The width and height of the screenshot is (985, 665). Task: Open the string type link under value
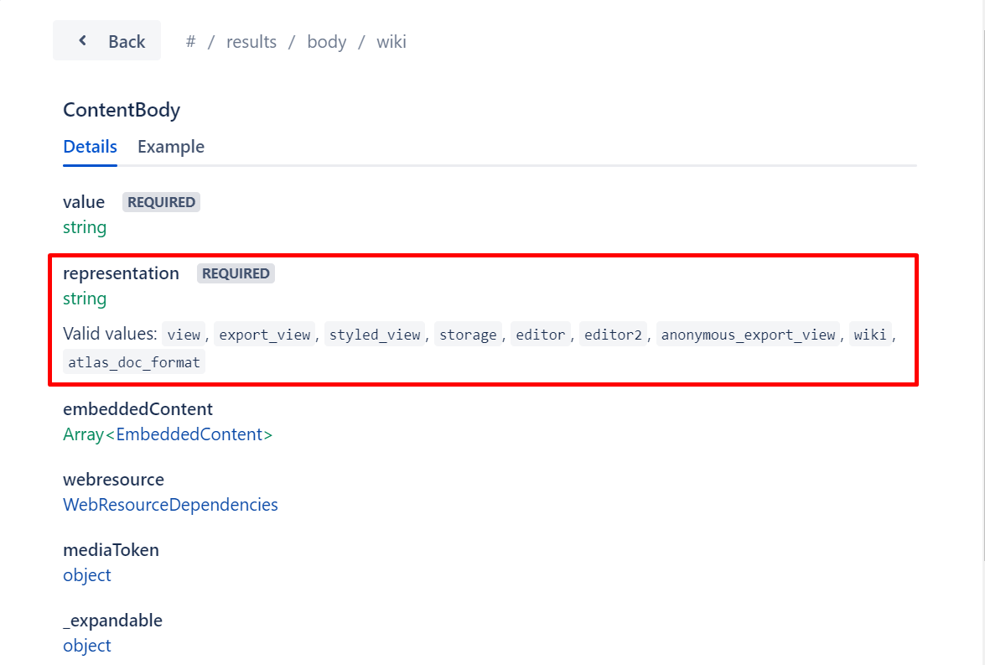click(84, 226)
